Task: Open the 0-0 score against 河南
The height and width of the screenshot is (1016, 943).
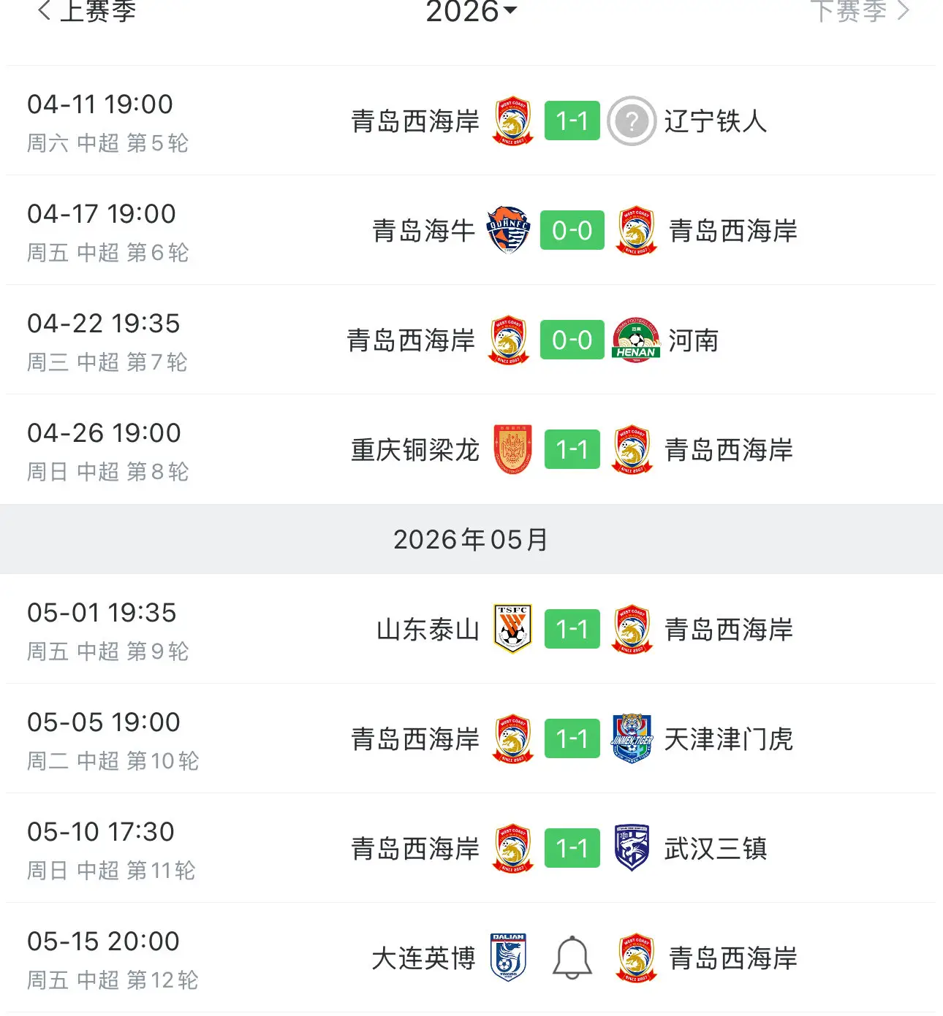Action: tap(572, 340)
